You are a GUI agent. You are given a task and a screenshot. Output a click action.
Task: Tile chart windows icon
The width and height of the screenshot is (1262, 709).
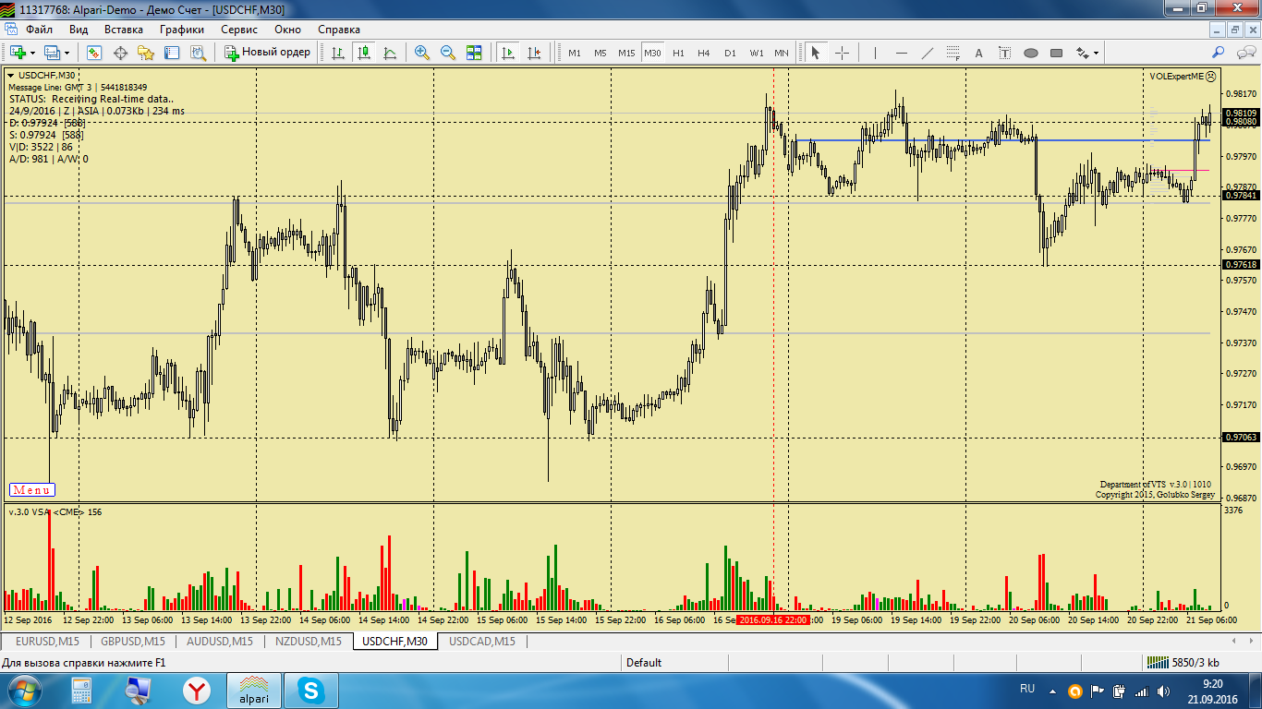[x=474, y=53]
